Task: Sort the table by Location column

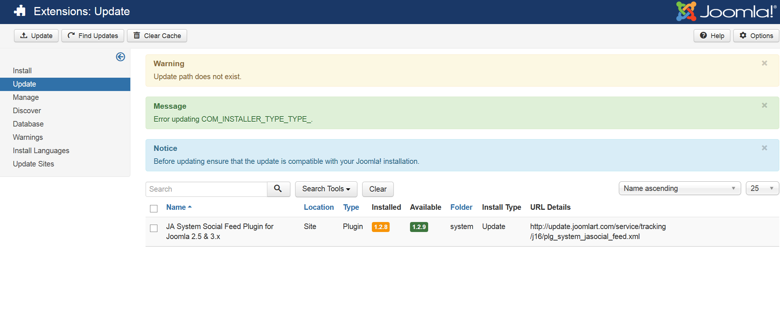Action: click(x=319, y=207)
